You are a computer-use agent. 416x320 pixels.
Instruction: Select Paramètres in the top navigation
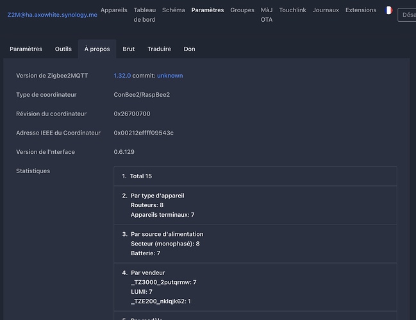coord(208,10)
